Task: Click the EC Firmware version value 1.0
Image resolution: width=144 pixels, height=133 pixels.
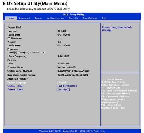Action: click(x=59, y=42)
